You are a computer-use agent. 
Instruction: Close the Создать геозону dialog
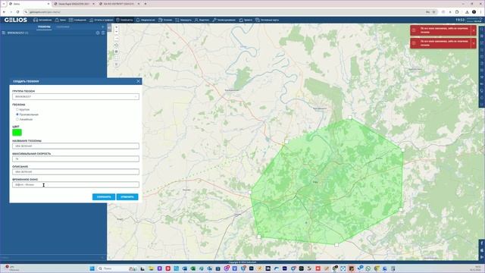[138, 81]
